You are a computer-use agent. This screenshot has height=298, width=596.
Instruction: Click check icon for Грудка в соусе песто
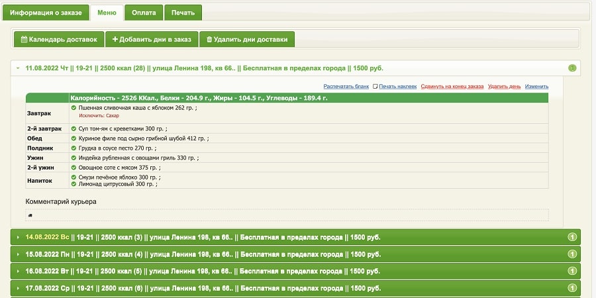click(74, 148)
